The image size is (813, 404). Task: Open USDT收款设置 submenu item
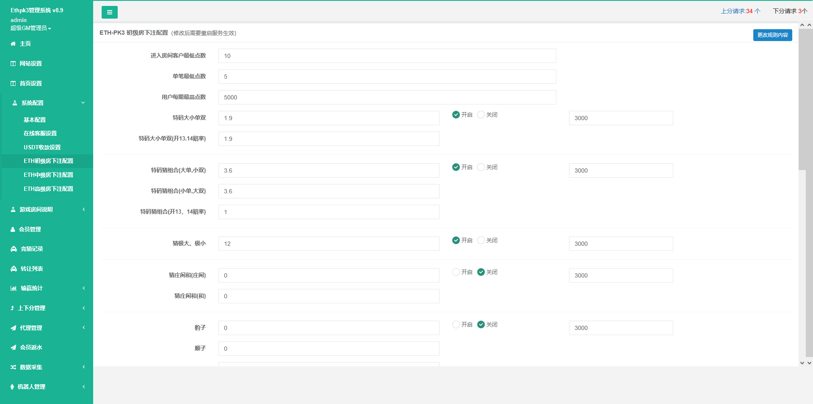[42, 147]
